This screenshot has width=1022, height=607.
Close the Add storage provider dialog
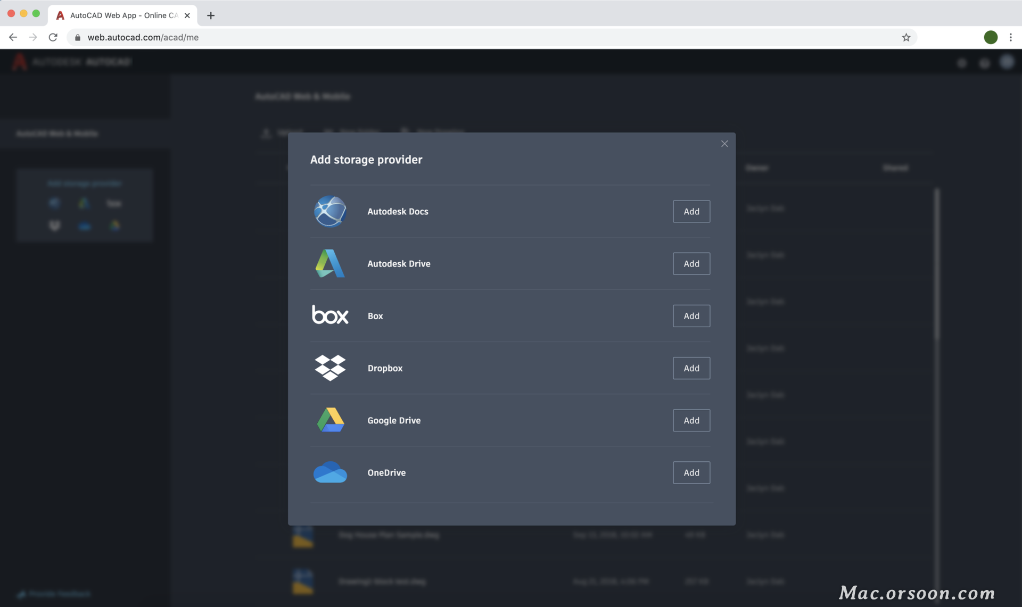click(724, 144)
